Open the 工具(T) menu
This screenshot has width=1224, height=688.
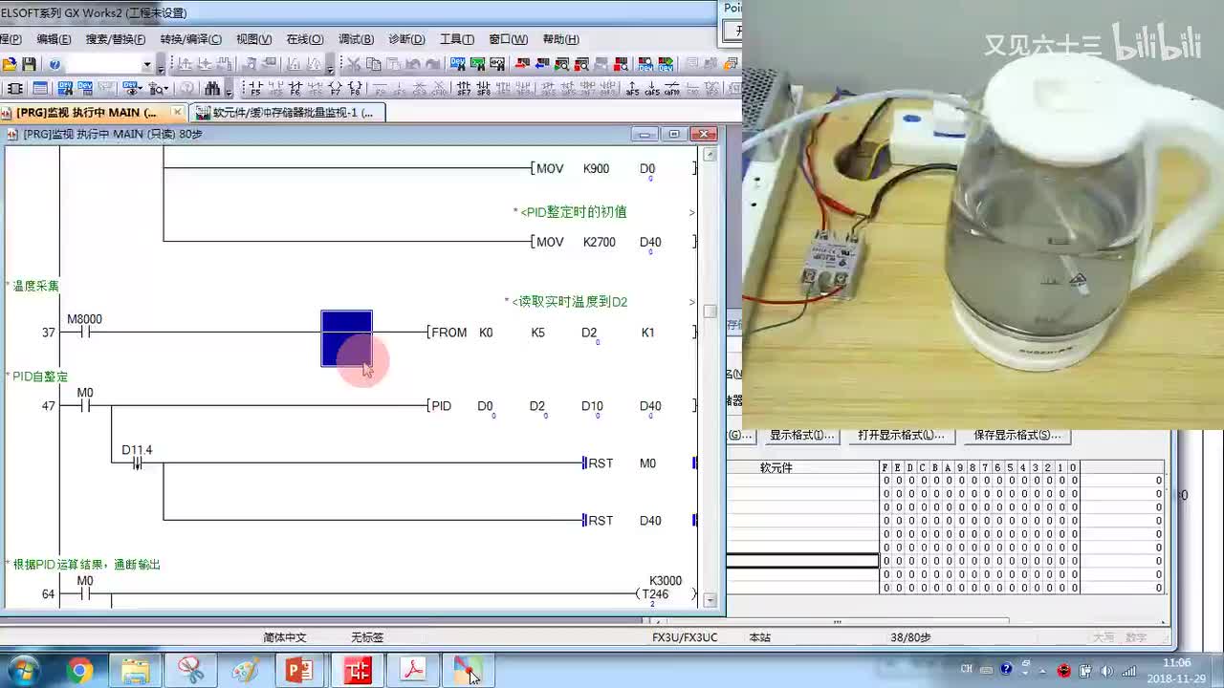point(457,39)
